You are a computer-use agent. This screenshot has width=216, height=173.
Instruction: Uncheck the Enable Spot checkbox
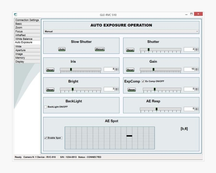46,138
